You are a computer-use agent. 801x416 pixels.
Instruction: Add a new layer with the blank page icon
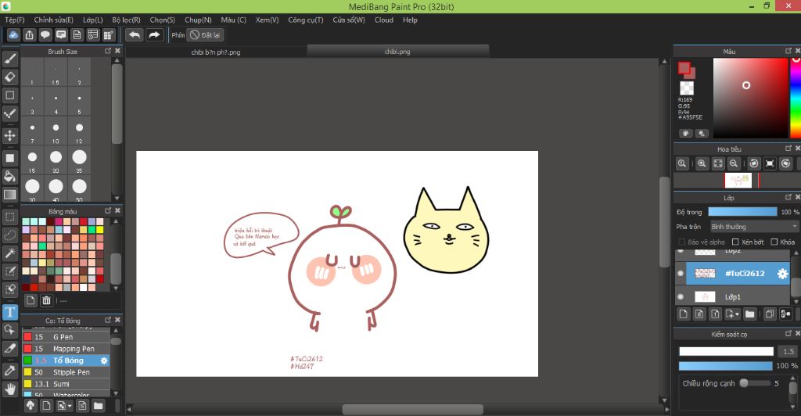click(684, 314)
